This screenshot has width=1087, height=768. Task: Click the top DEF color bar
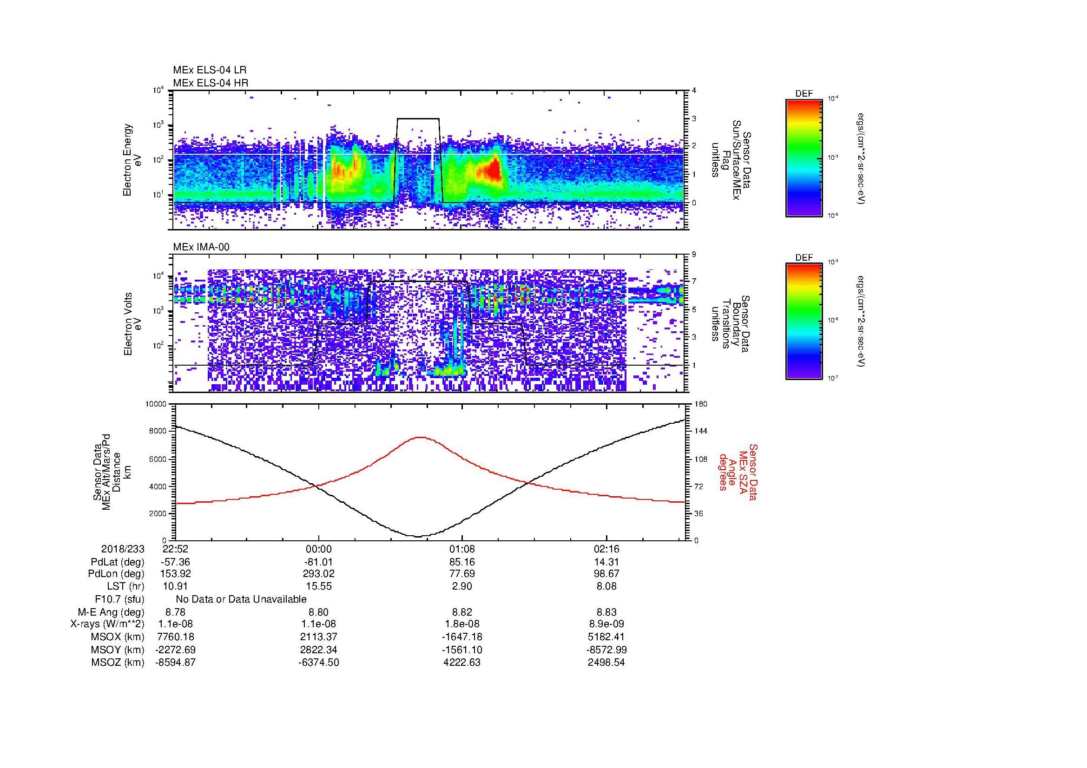804,158
